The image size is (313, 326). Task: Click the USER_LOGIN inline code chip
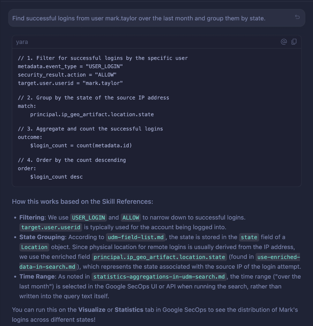[89, 218]
